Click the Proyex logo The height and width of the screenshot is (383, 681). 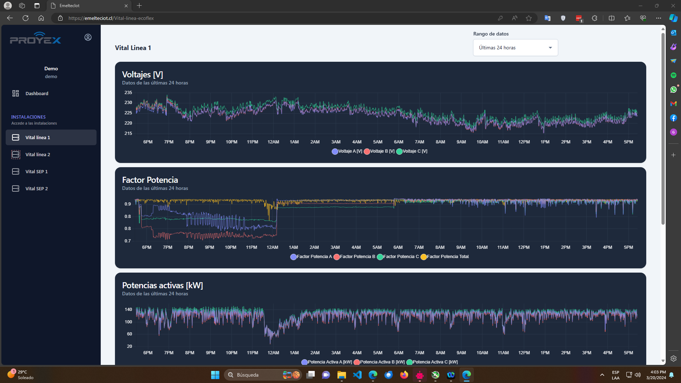click(x=35, y=38)
